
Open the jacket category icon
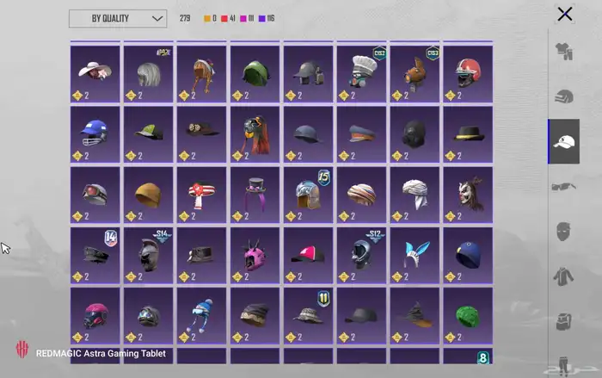tap(563, 276)
